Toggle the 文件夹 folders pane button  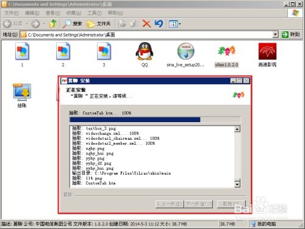click(99, 24)
